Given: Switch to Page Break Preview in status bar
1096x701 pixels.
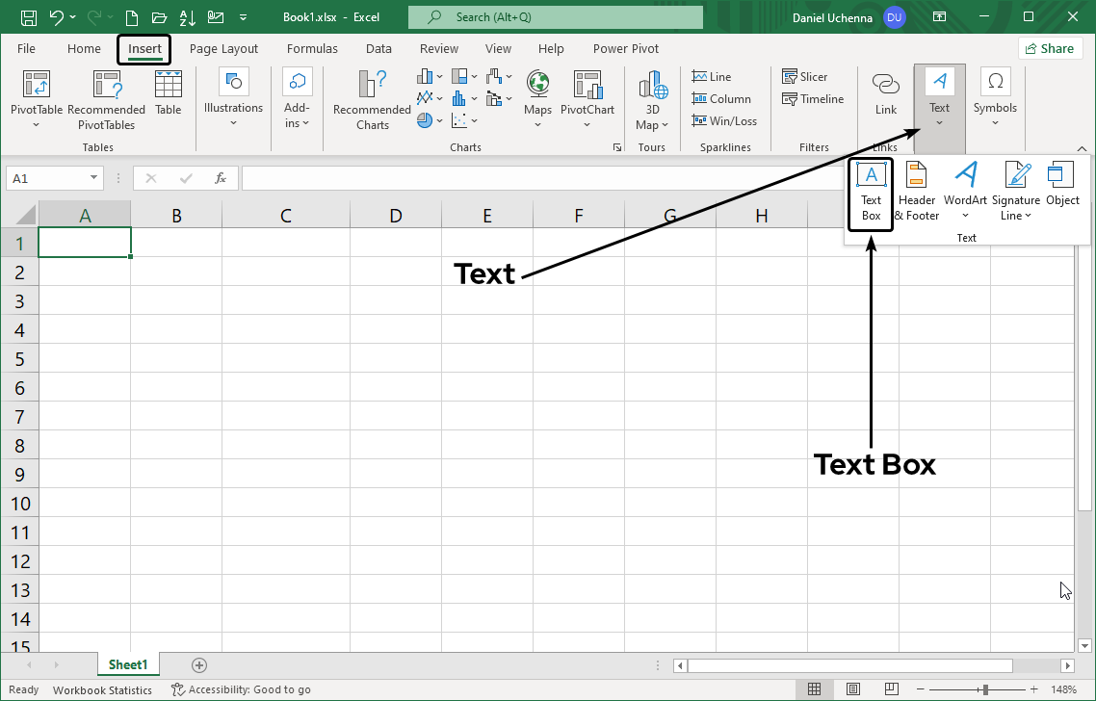Looking at the screenshot, I should 891,688.
